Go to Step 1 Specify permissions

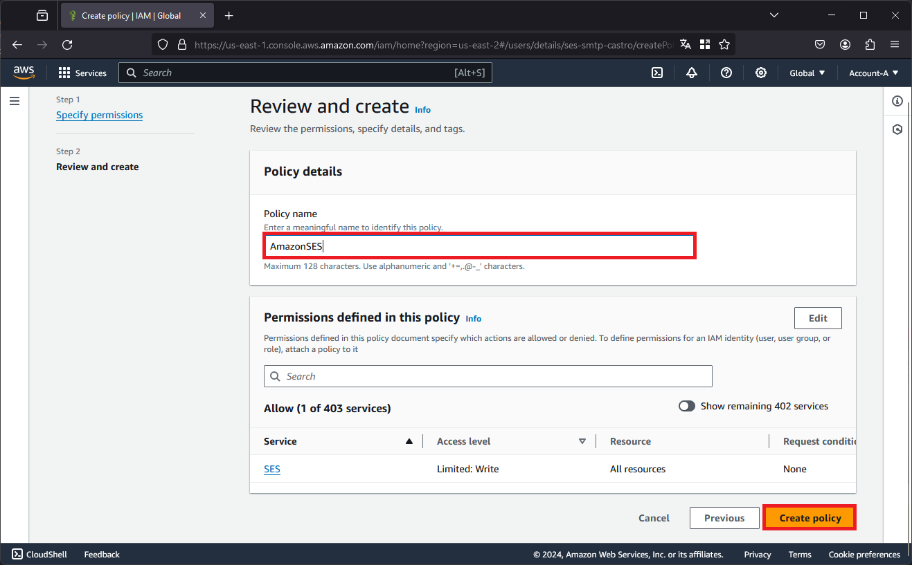99,115
